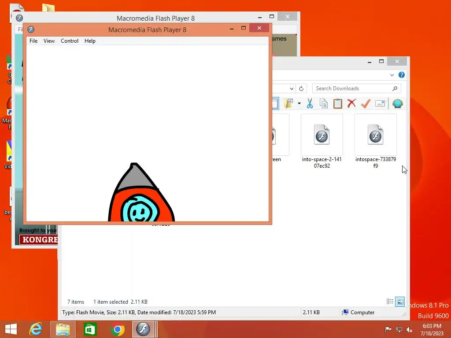Launch Google Chrome from taskbar

[117, 329]
